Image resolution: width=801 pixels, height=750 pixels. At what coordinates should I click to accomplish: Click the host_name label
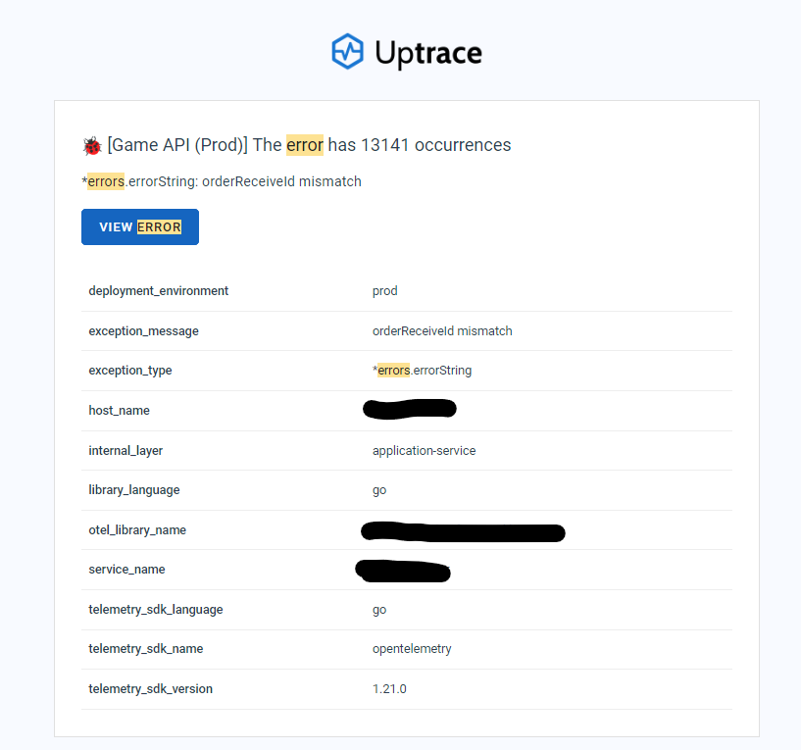[119, 411]
